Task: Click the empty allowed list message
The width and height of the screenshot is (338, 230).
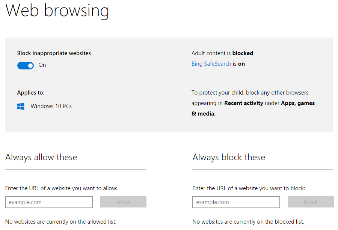Action: point(61,222)
